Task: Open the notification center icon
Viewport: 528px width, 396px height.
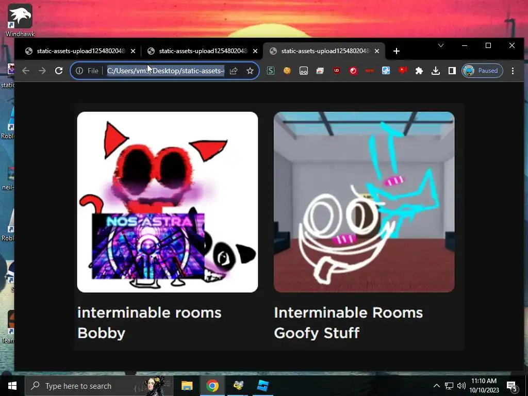Action: coord(512,386)
